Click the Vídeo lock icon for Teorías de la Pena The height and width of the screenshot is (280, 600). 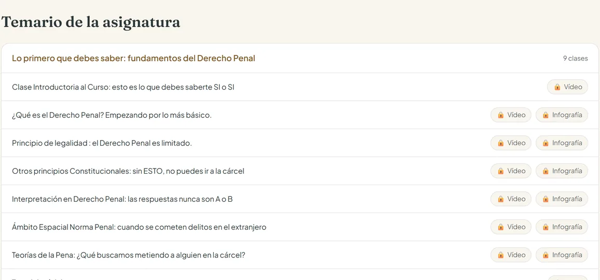tap(500, 255)
